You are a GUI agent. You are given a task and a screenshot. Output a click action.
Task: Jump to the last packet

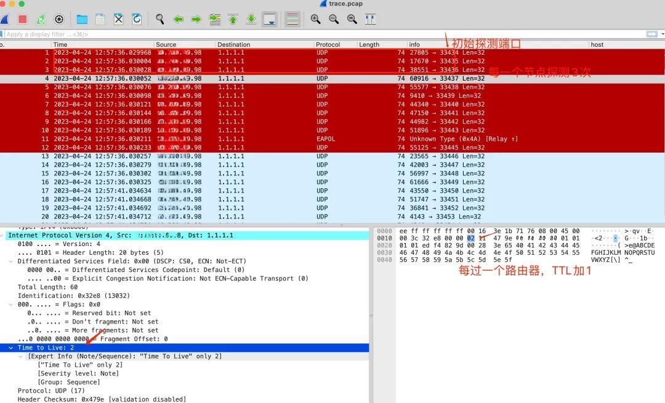[251, 19]
